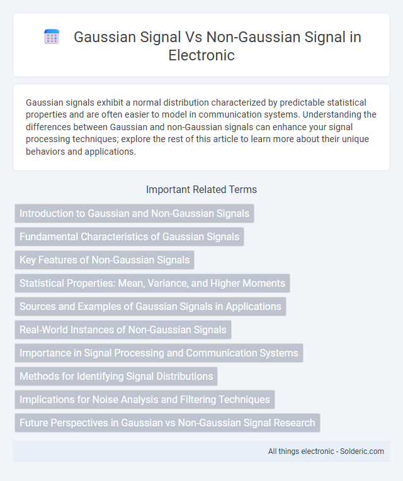403x481 pixels.
Task: Click the sentence about predictable statistical properties
Action: point(196,109)
